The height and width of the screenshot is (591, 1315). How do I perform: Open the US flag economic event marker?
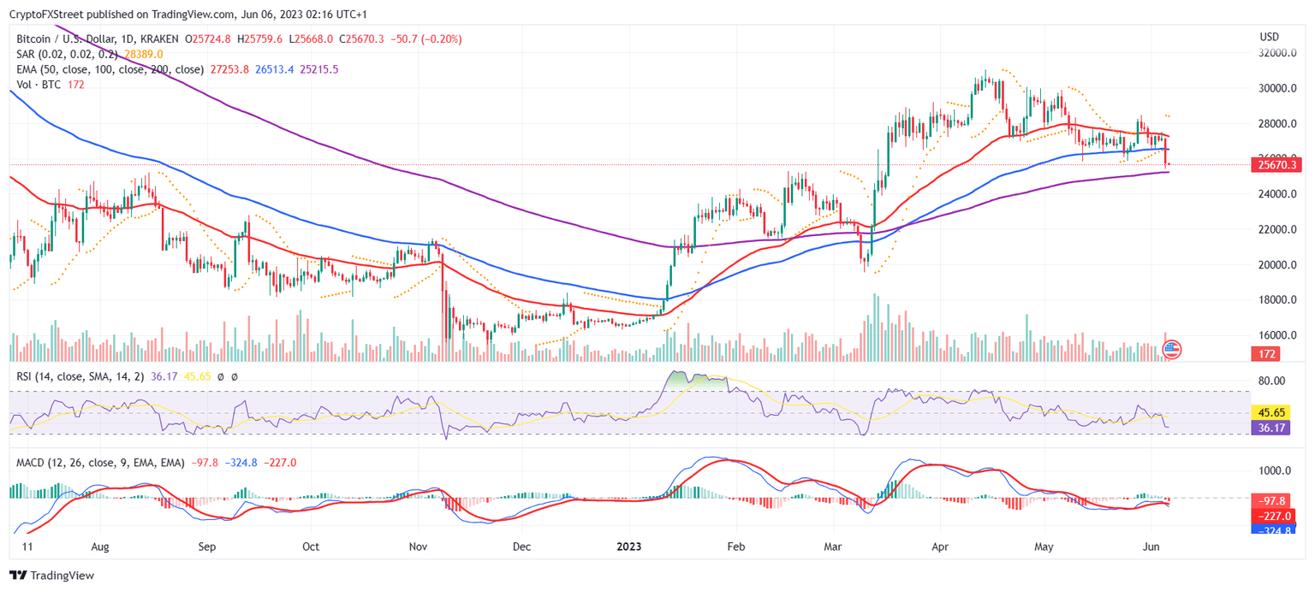coord(1170,349)
